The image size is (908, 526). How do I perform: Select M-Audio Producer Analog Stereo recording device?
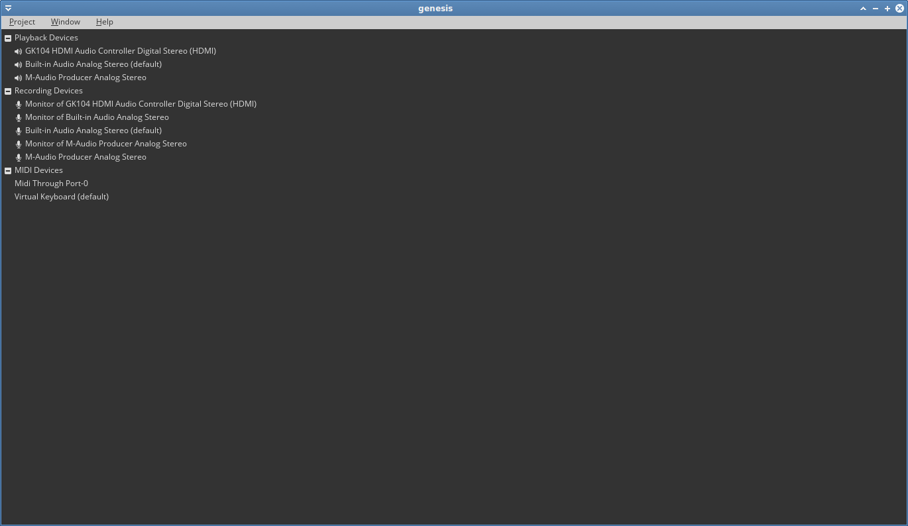tap(85, 157)
